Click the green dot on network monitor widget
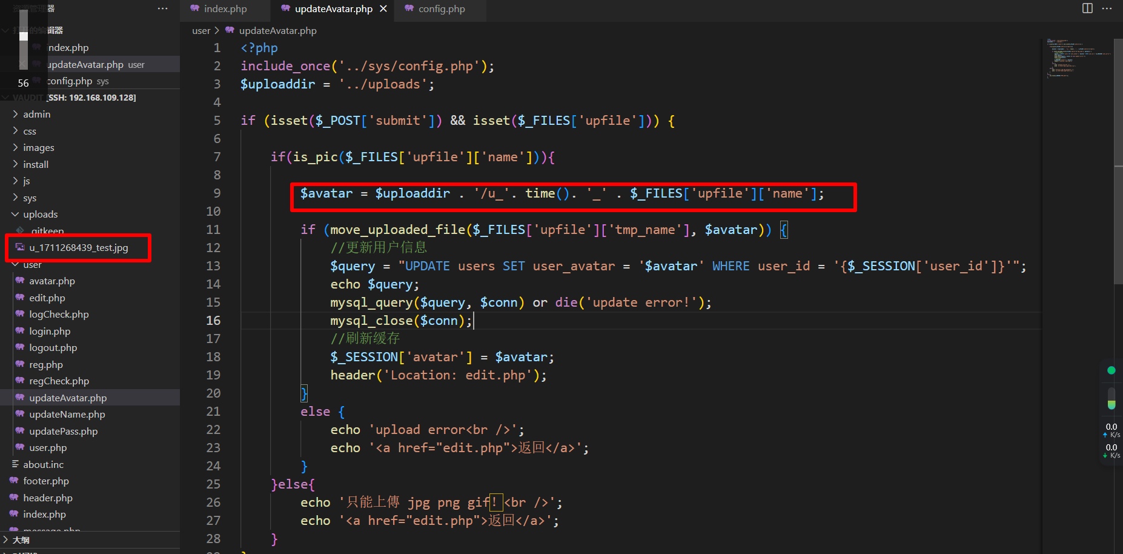Screen dimensions: 1123x554 [1111, 370]
